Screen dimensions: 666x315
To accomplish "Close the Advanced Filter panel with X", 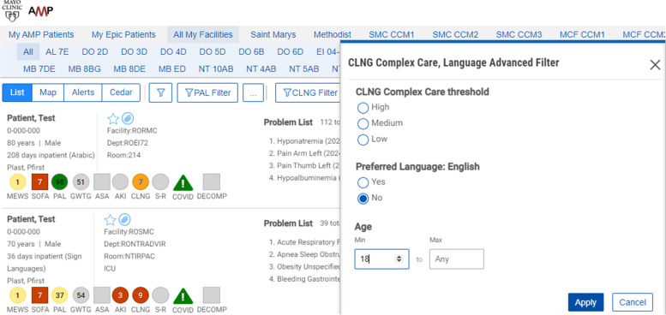I will click(x=655, y=65).
